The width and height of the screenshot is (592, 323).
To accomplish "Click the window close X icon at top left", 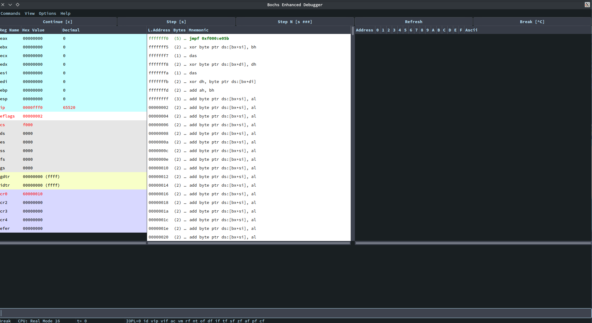I will [x=3, y=5].
